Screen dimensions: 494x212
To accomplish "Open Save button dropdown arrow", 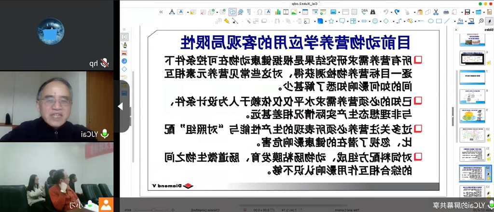I will (x=462, y=12).
